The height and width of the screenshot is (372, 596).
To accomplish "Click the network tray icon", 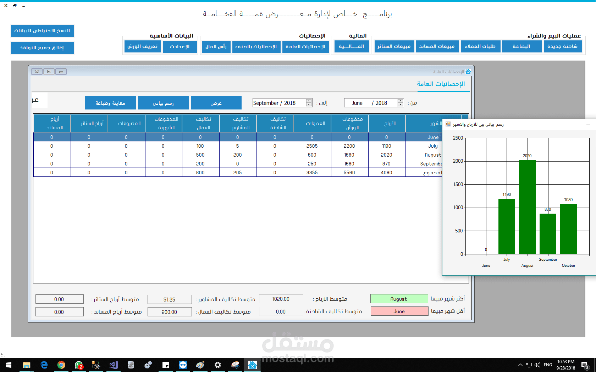I will click(529, 365).
